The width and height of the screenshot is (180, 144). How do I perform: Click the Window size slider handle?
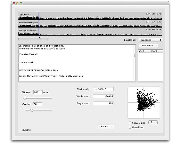(x=25, y=98)
